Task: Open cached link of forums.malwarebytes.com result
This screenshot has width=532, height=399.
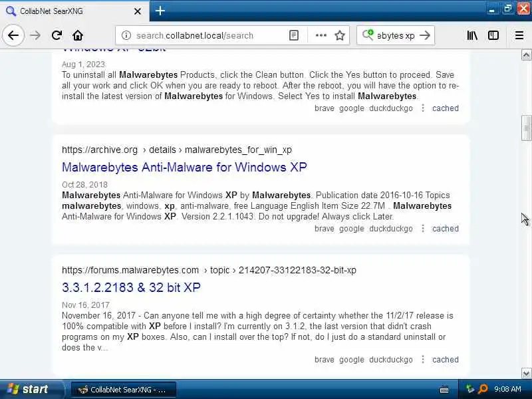Action: click(446, 360)
